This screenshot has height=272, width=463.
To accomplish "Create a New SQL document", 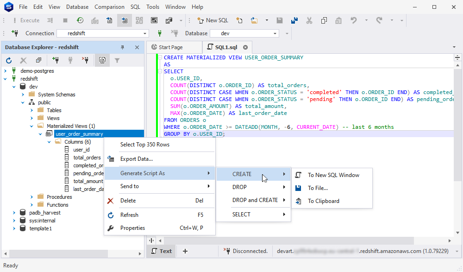I will tap(213, 20).
